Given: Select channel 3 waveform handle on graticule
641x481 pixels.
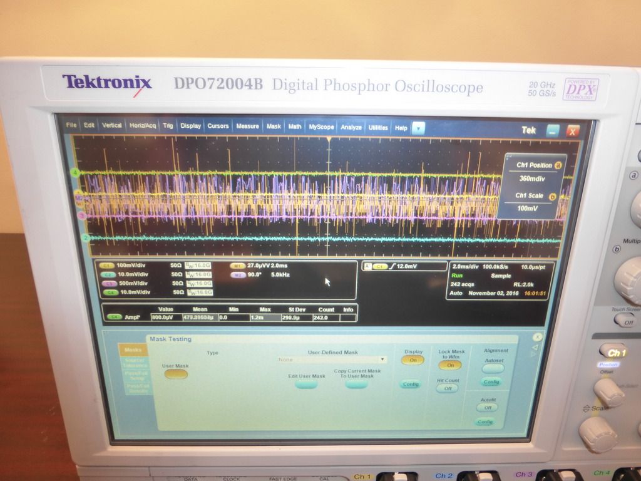Looking at the screenshot, I should (x=82, y=215).
